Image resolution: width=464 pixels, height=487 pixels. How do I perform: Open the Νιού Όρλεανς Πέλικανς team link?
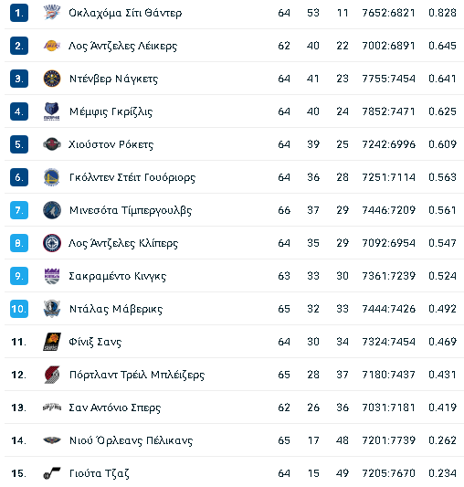click(131, 440)
